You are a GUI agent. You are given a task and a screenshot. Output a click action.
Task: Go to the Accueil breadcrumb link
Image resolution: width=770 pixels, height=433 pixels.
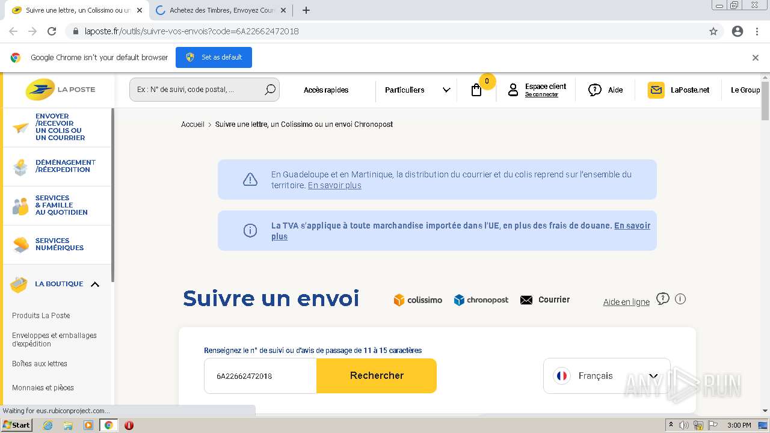point(192,124)
